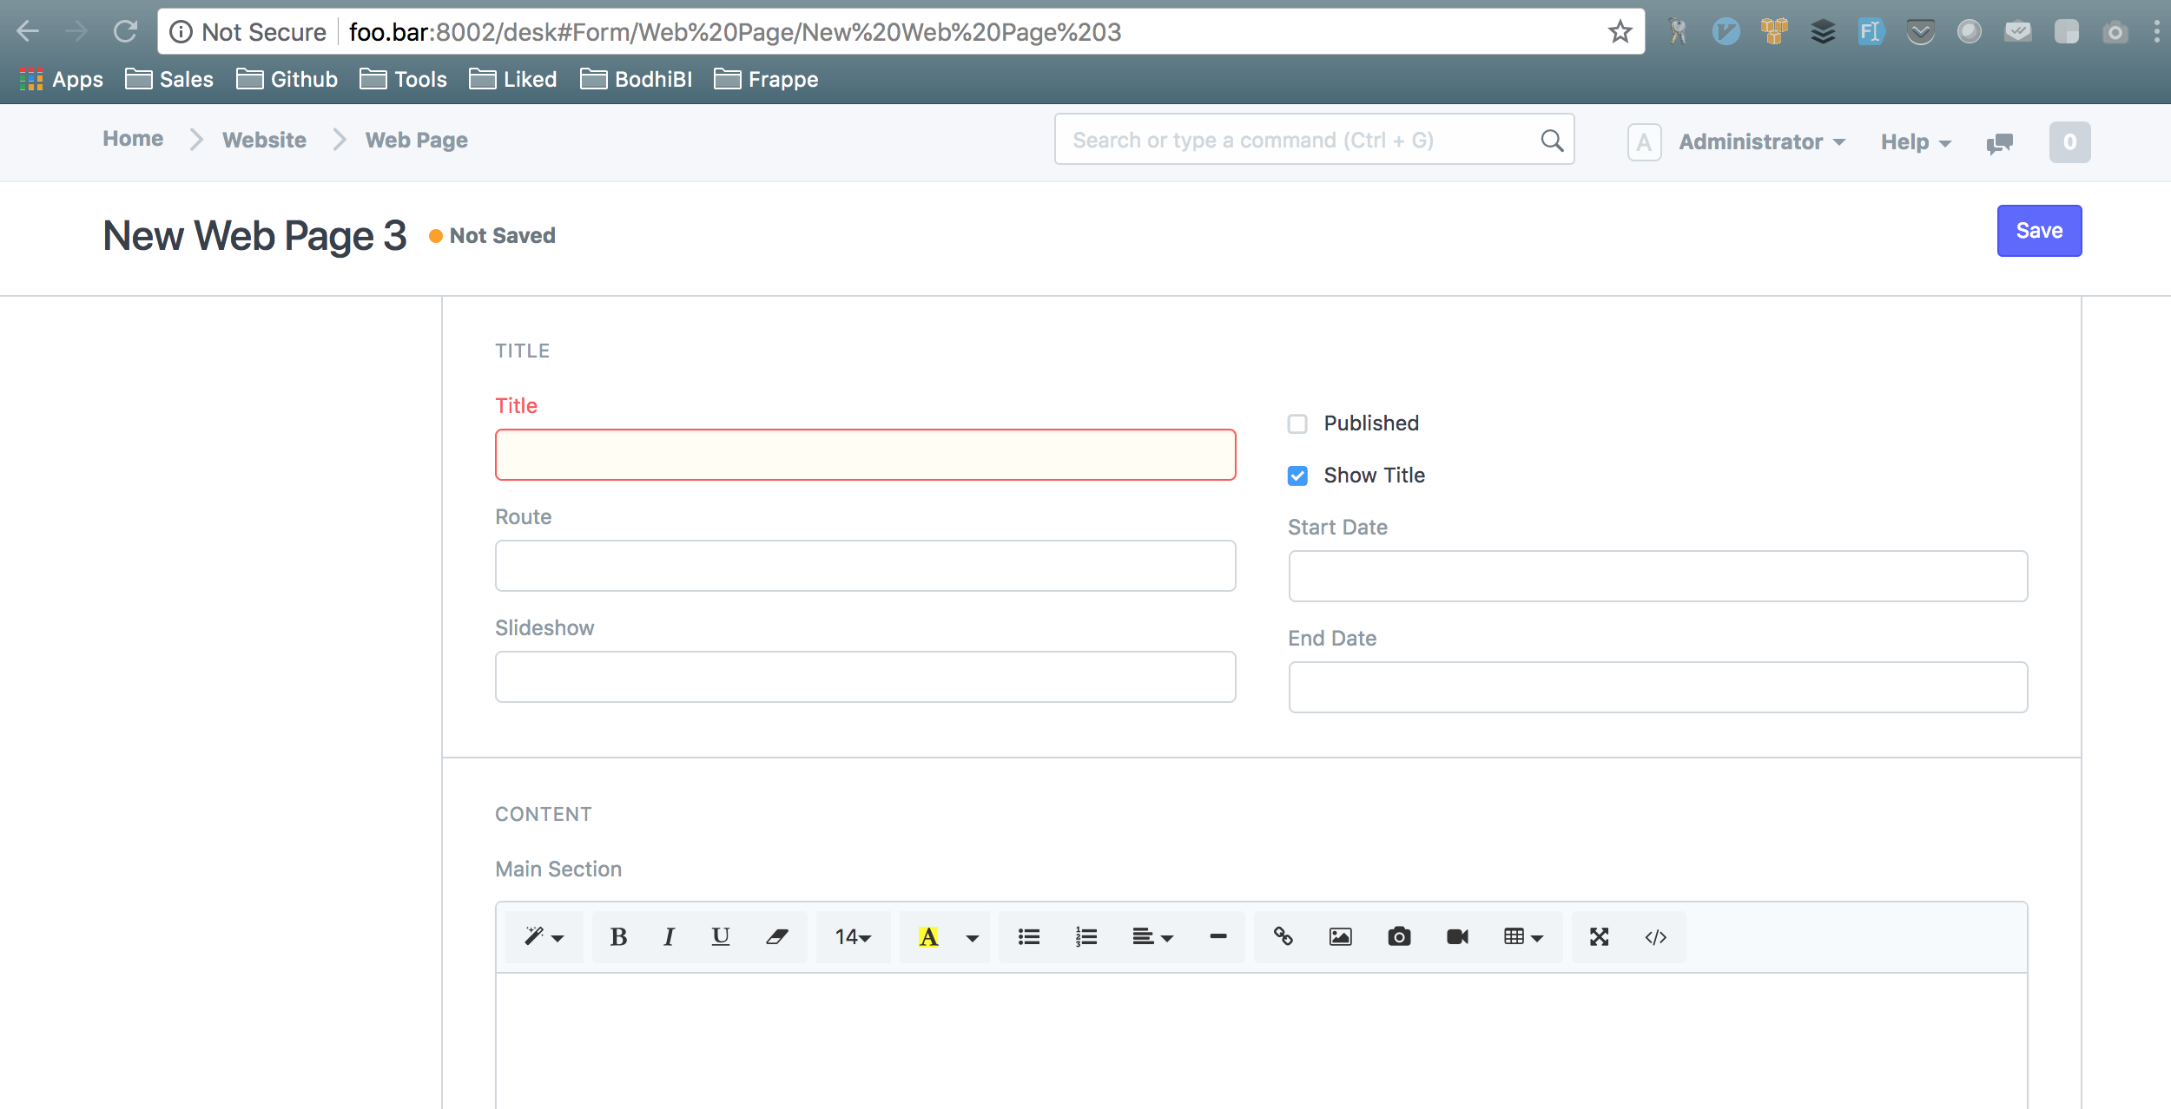Click the camera screenshot extension icon
This screenshot has height=1109, width=2171.
(2115, 32)
